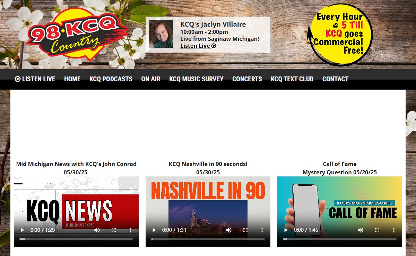
Task: Open the Contact page
Action: click(335, 79)
